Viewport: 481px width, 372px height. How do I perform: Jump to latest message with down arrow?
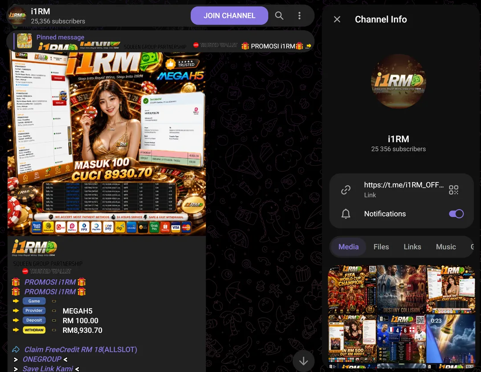pos(303,361)
